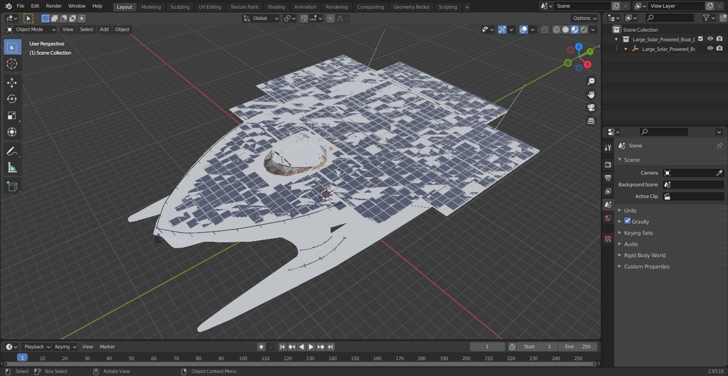Click the timeline Marker menu

click(x=107, y=347)
